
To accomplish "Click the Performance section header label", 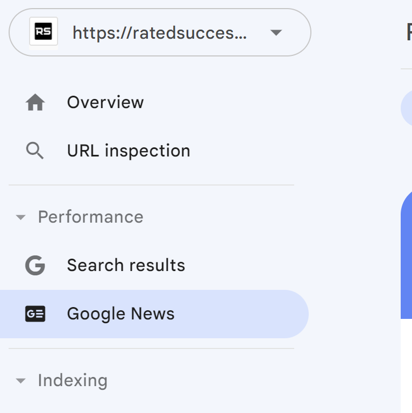I will (90, 217).
